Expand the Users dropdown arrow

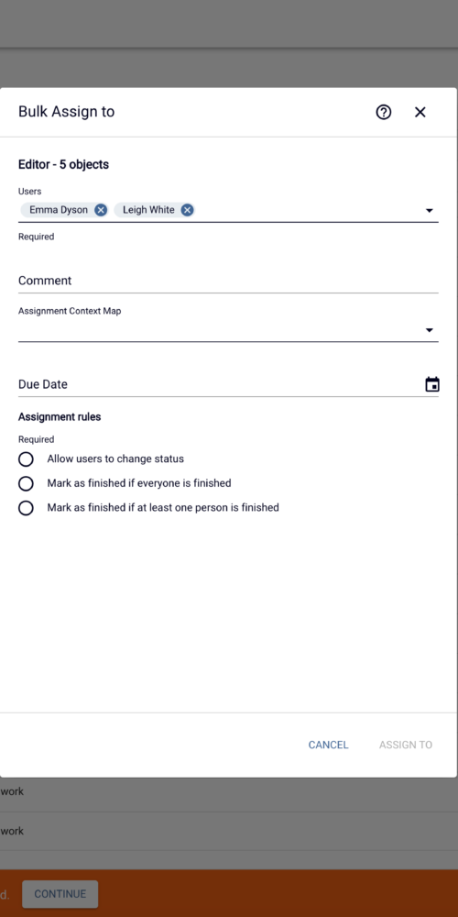click(430, 211)
